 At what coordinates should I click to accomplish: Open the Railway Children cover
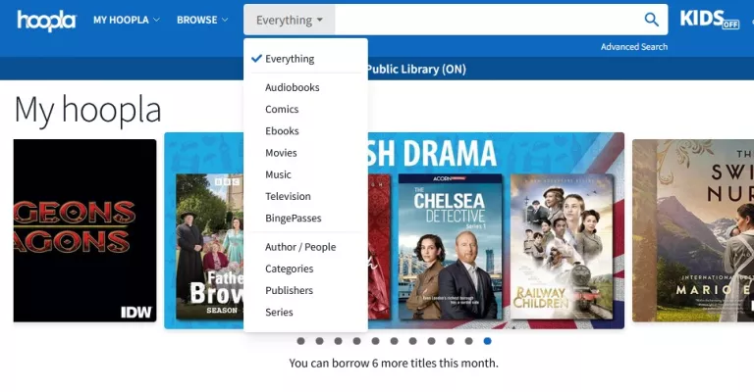[x=562, y=247]
